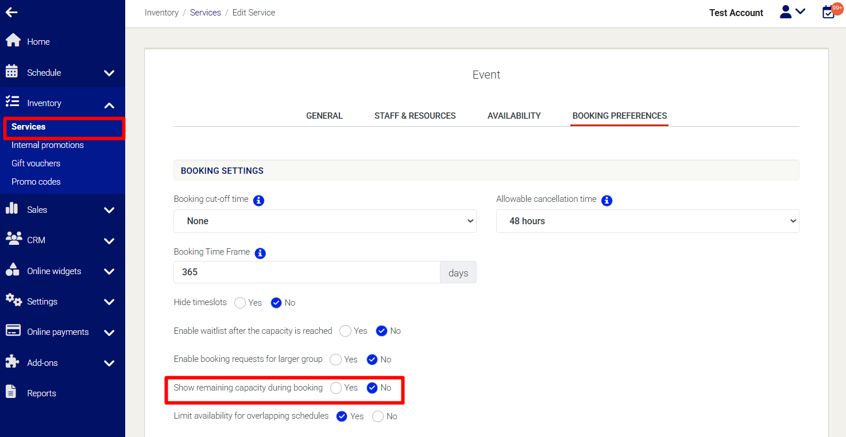Screen dimensions: 846x437
Task: Select Yes for Show remaining capacity
Action: coord(336,388)
